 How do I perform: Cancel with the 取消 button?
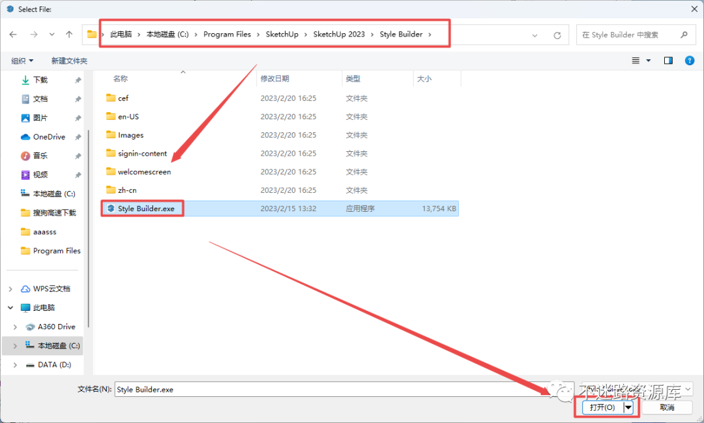[x=667, y=407]
